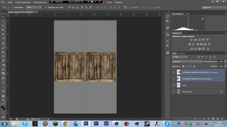The width and height of the screenshot is (227, 127).
Task: Toggle Показать упр. элем. checkbox
Action: pos(46,7)
